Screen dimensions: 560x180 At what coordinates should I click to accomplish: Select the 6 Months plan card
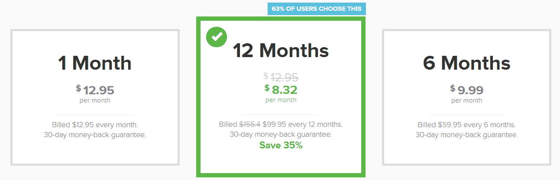[x=466, y=97]
